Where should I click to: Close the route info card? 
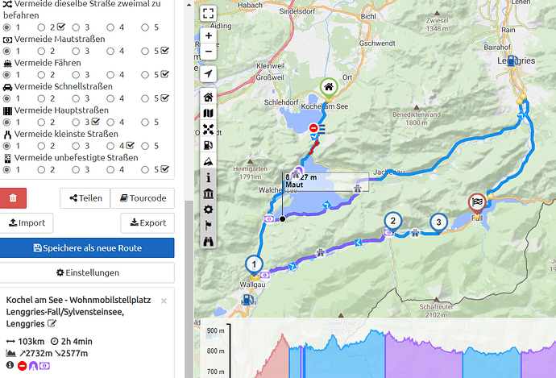click(x=164, y=301)
